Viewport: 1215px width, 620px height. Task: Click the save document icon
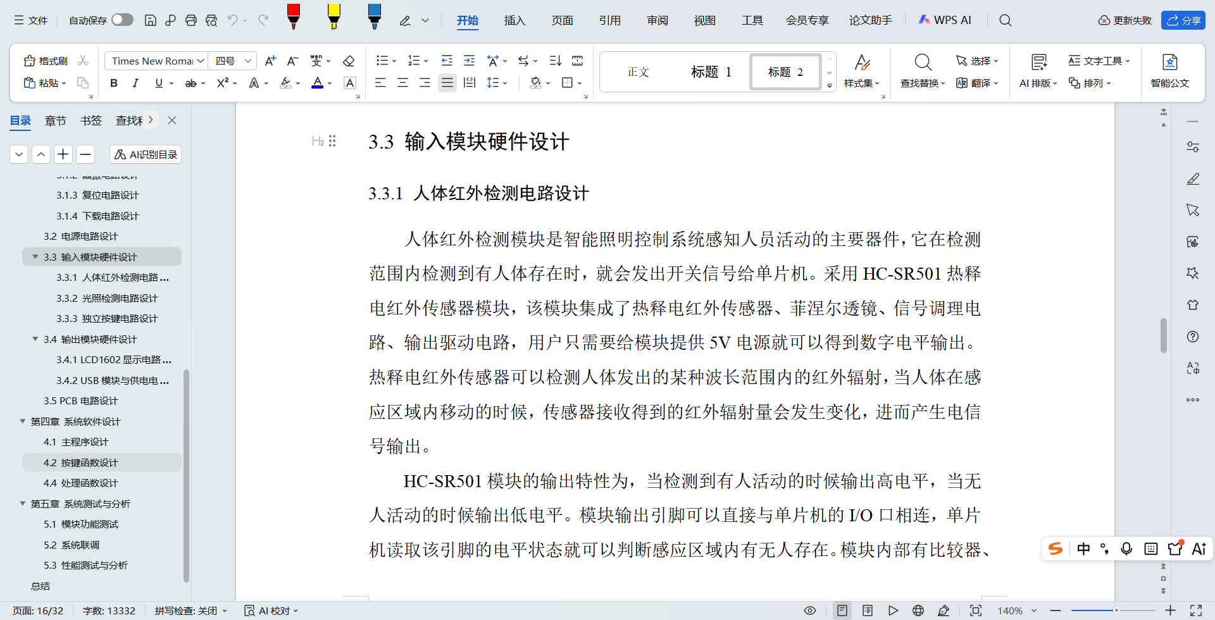151,20
